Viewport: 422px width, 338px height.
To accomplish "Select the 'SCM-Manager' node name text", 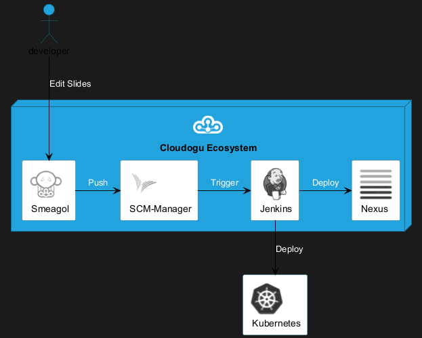I will 160,209.
